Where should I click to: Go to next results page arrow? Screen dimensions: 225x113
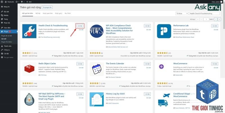[215, 19]
